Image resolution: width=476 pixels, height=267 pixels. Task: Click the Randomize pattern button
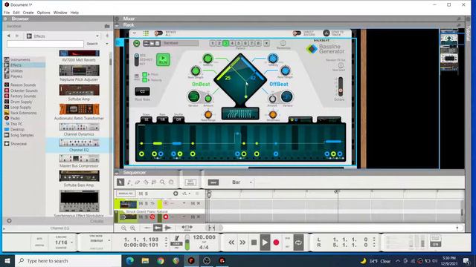283,43
